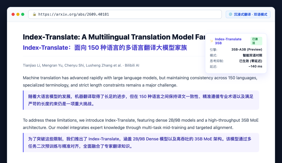The height and width of the screenshot is (163, 282).
Task: Click the Index-Translate 35B panel title
Action: [x=228, y=41]
